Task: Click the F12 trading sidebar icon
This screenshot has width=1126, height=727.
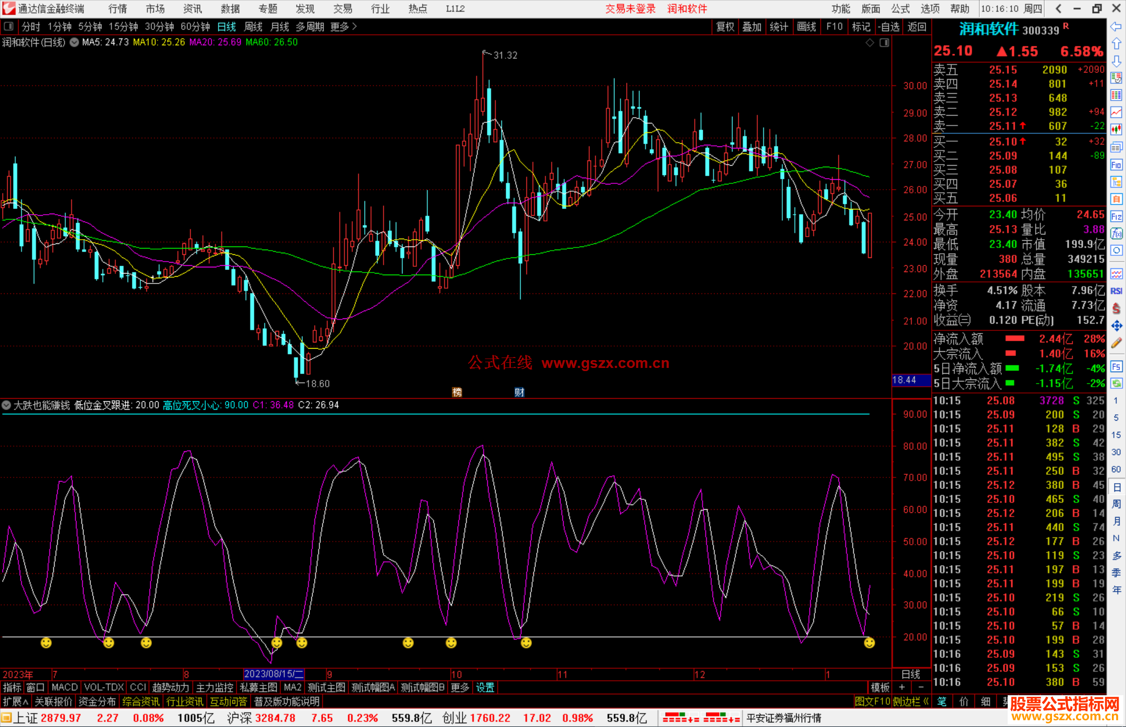Action: click(x=1116, y=217)
